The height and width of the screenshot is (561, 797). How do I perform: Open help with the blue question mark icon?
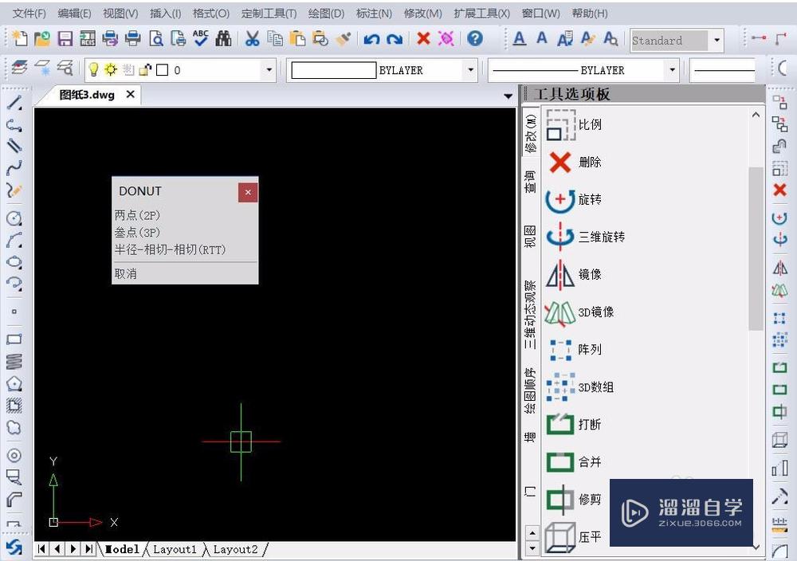[x=475, y=38]
